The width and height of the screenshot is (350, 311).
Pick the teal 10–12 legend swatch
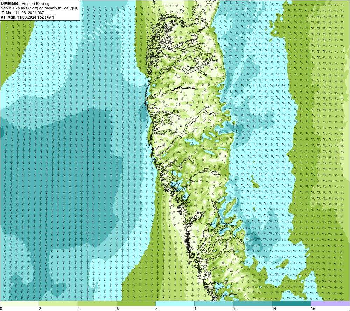click(213, 304)
